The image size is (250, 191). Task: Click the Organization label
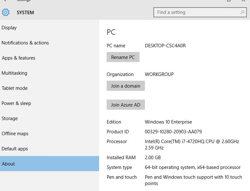click(x=120, y=74)
